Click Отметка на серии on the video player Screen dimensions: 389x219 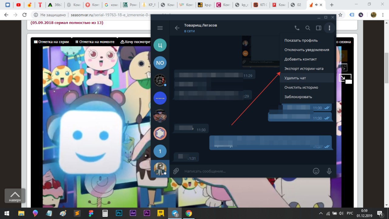click(x=51, y=42)
